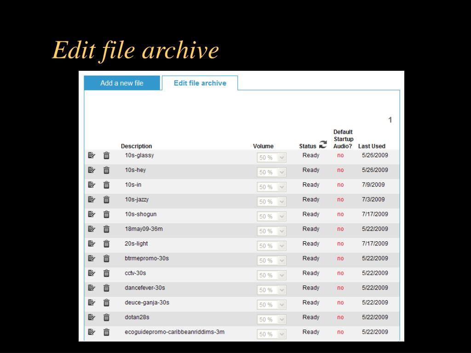The height and width of the screenshot is (353, 471).
Task: Edit the 10s-hey file entry
Action: [x=92, y=170]
